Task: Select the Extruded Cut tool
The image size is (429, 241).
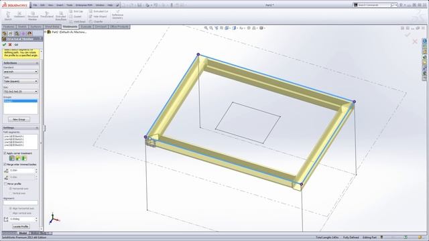Action: 99,11
